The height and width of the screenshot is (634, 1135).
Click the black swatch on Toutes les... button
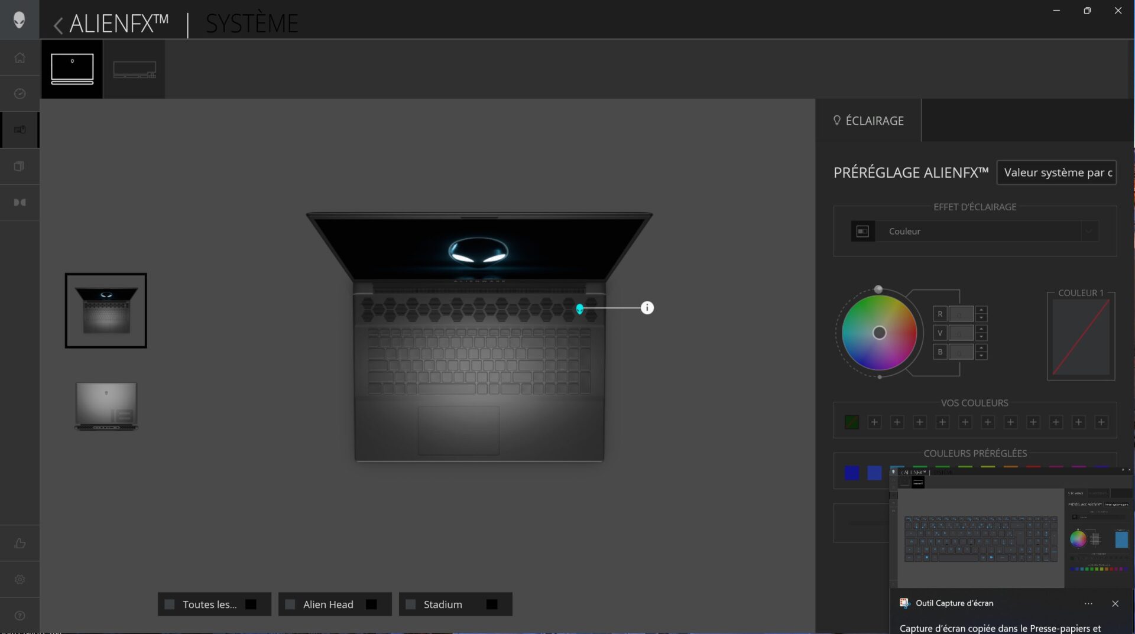[x=251, y=604]
